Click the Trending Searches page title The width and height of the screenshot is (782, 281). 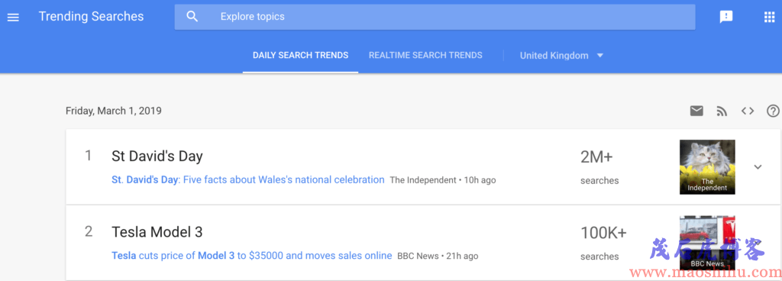(91, 17)
